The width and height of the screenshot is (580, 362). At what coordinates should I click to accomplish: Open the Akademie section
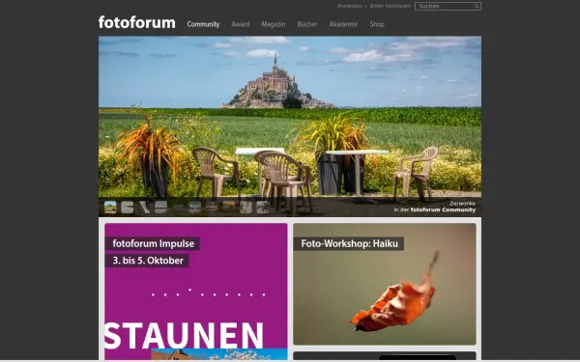[343, 24]
